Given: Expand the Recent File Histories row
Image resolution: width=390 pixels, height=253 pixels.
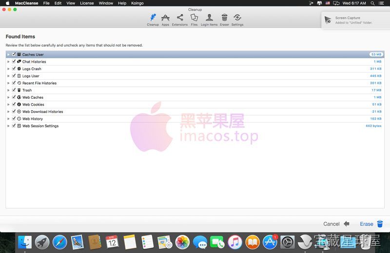Looking at the screenshot, I should click(8, 83).
